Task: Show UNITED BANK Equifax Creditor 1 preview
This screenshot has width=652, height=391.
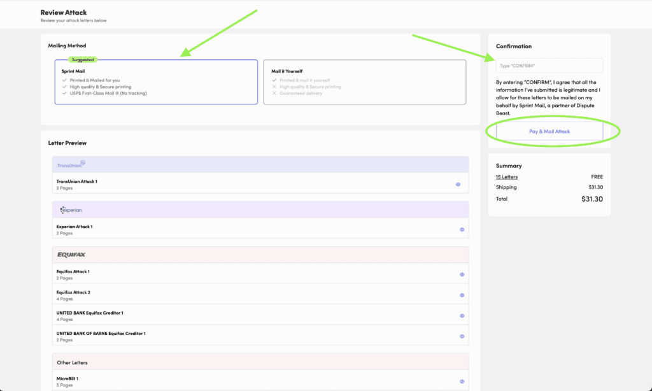Action: (462, 316)
